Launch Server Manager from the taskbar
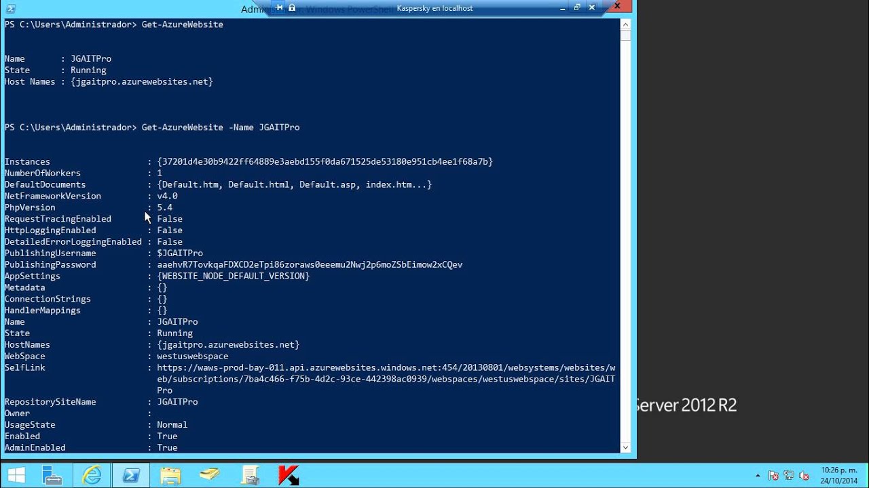 click(x=52, y=474)
